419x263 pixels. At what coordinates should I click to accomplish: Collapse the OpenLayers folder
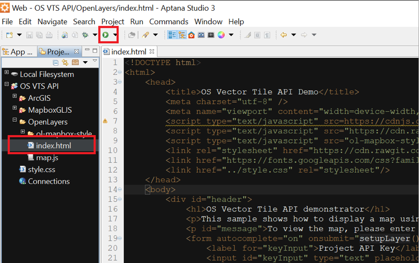pos(15,120)
